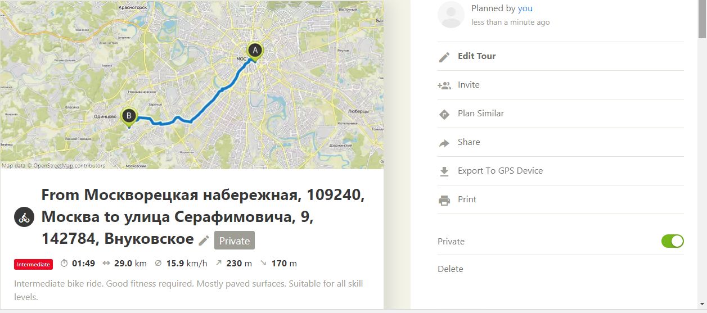Screen dimensions: 707x313
Task: Click the add-people Invite icon
Action: pos(444,85)
